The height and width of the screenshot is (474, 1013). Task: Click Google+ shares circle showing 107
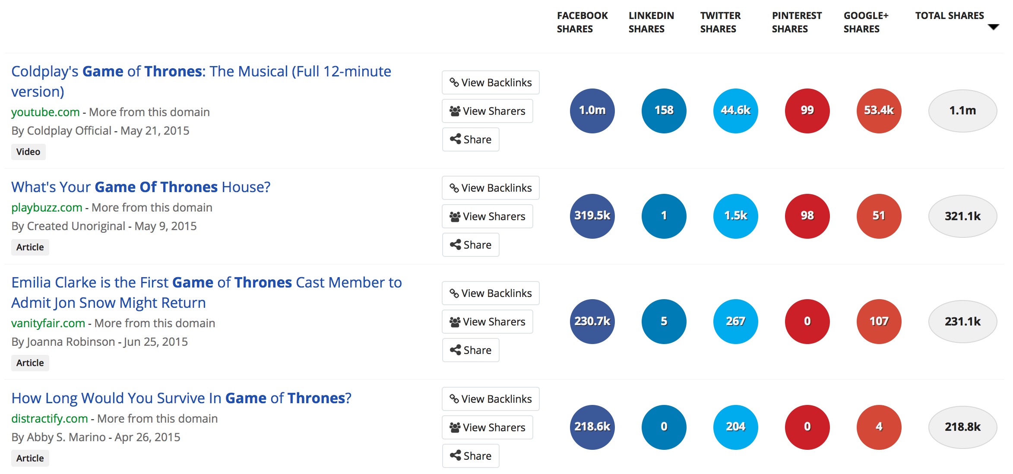point(879,322)
